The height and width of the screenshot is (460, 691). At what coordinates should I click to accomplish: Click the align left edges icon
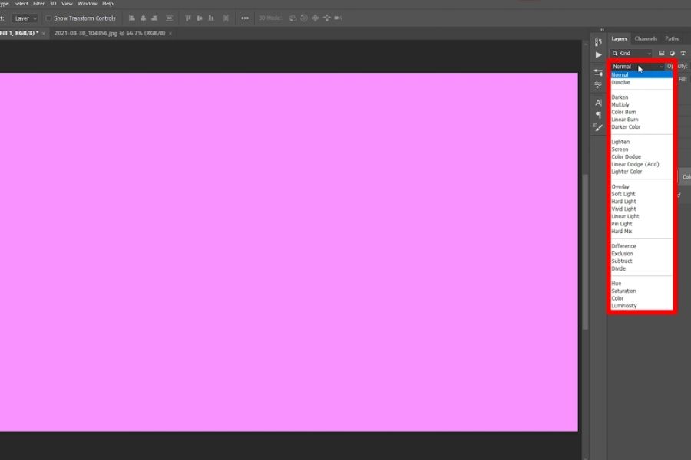coord(132,18)
